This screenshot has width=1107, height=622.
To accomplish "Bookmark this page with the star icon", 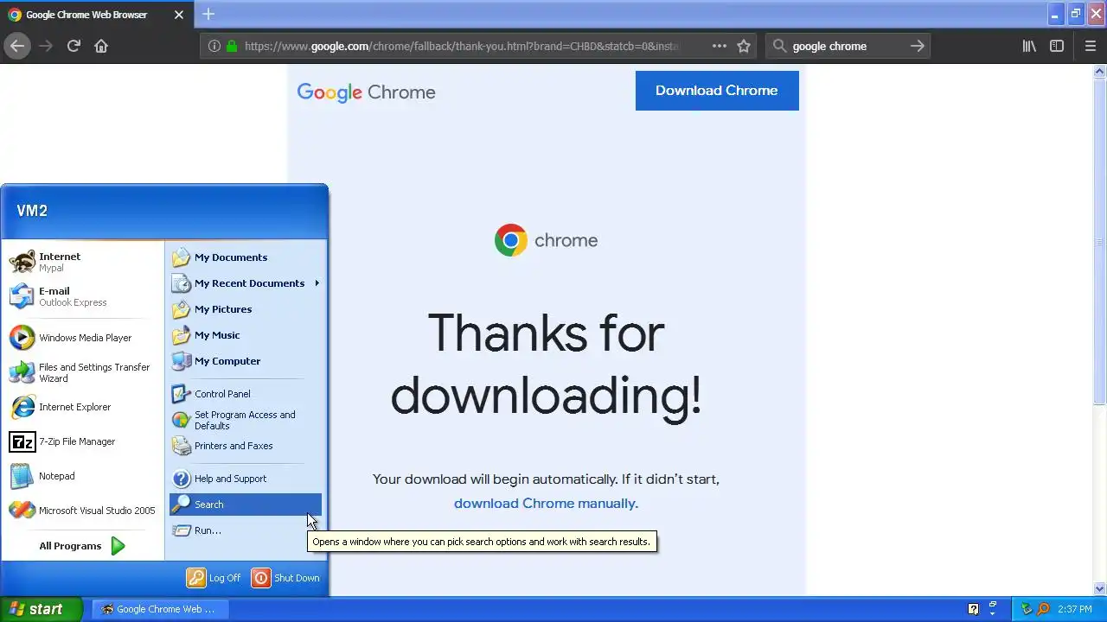I will pyautogui.click(x=744, y=46).
